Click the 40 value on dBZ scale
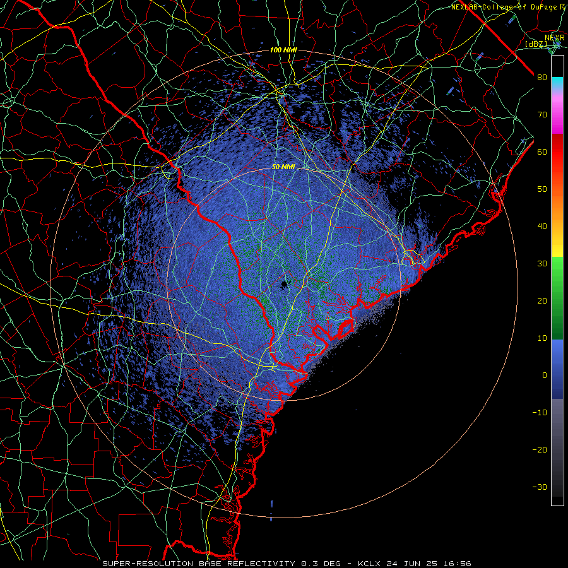Viewport: 568px width, 568px height. (542, 227)
